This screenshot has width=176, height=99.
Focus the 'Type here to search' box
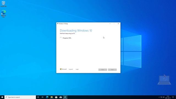(20, 97)
